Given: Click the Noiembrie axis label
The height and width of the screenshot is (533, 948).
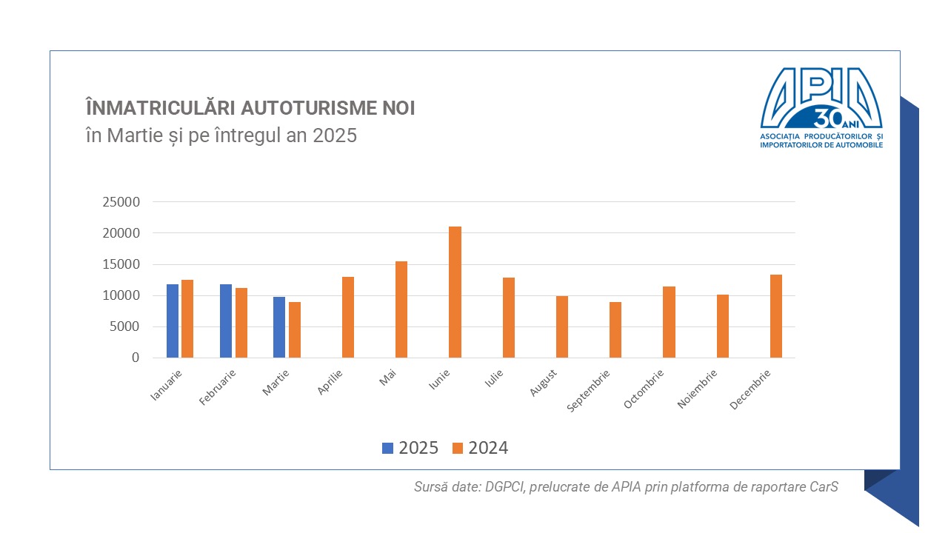Looking at the screenshot, I should tap(698, 389).
